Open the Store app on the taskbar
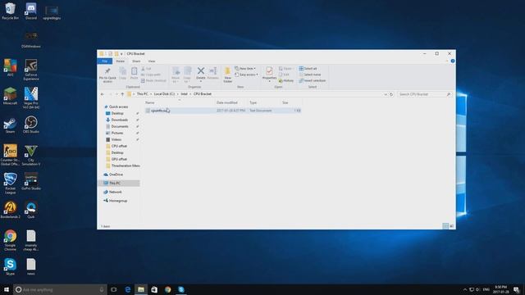Image resolution: width=525 pixels, height=295 pixels. point(154,289)
